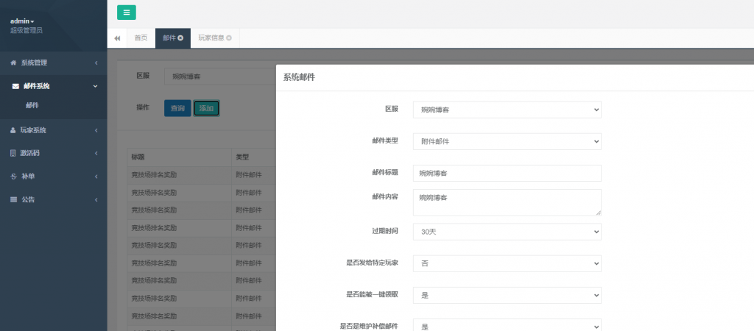754x331 pixels.
Task: Expand the 激活码 sidebar menu
Action: (x=53, y=153)
